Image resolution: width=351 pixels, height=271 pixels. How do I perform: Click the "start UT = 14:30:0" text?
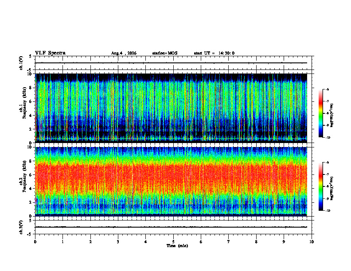(214, 53)
